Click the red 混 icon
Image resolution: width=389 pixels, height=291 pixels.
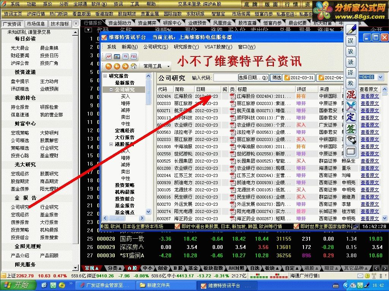351,94
